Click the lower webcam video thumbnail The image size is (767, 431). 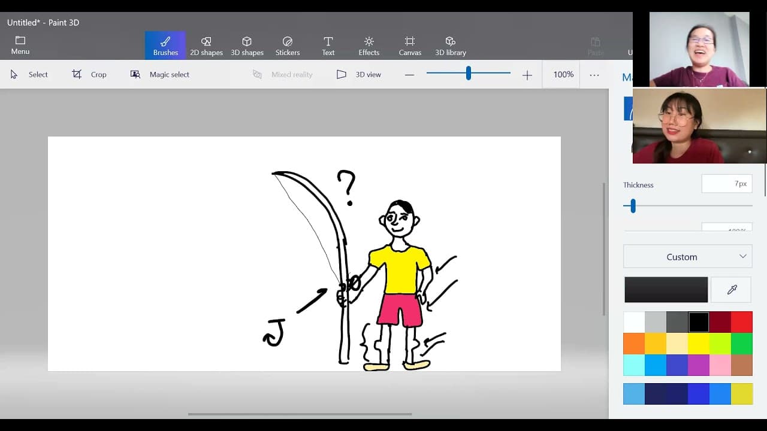[699, 126]
